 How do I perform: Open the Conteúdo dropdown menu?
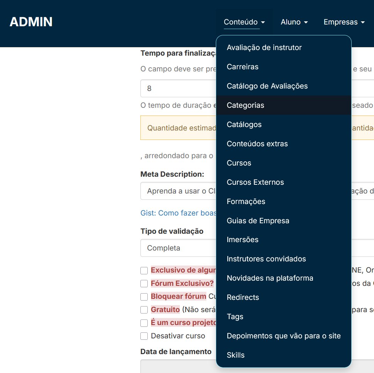(244, 22)
